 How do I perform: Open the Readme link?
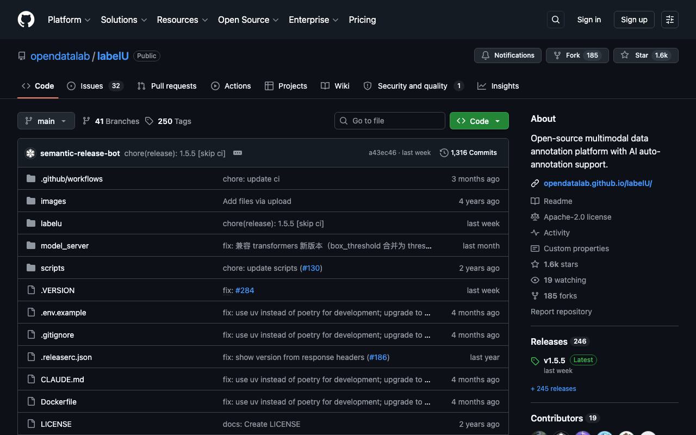551,201
